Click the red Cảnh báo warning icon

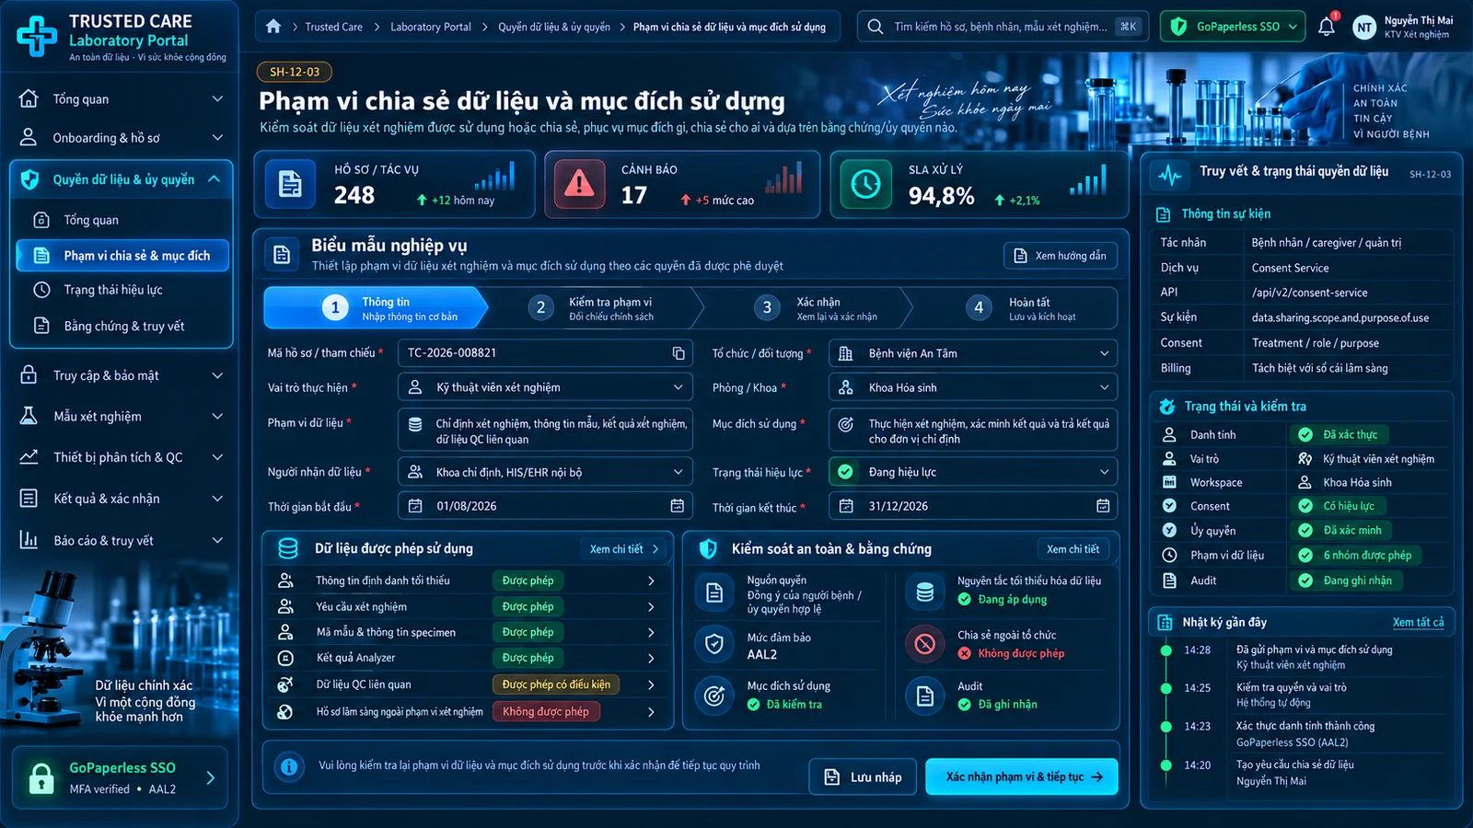(579, 184)
